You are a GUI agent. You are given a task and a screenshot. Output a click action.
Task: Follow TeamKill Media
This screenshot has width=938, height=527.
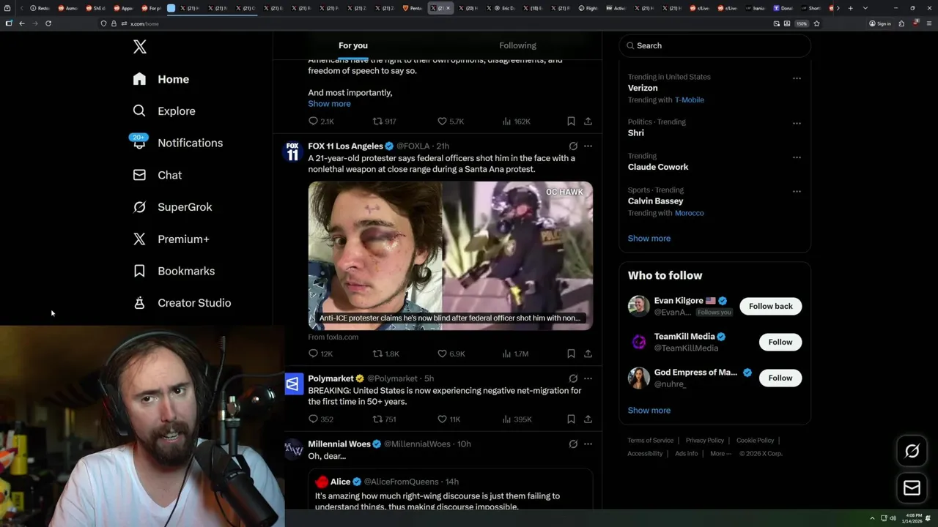(780, 342)
